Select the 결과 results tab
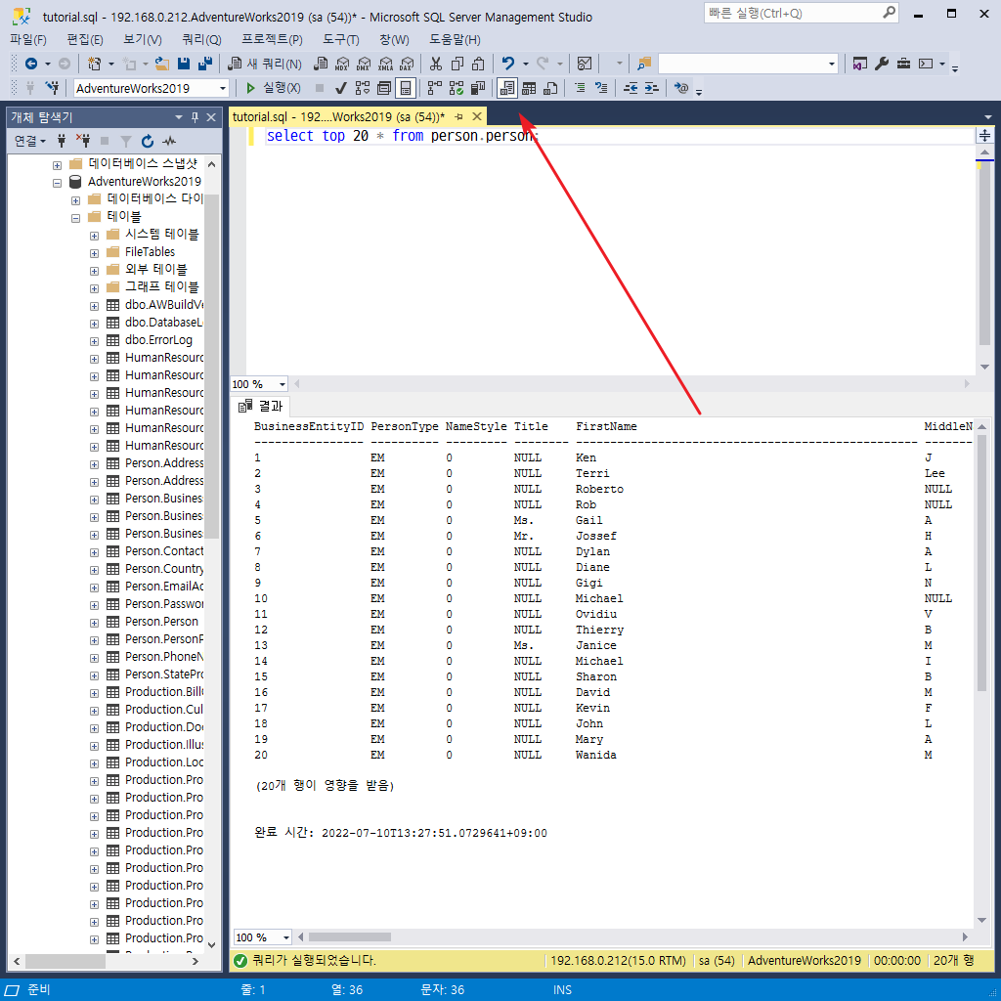 260,406
